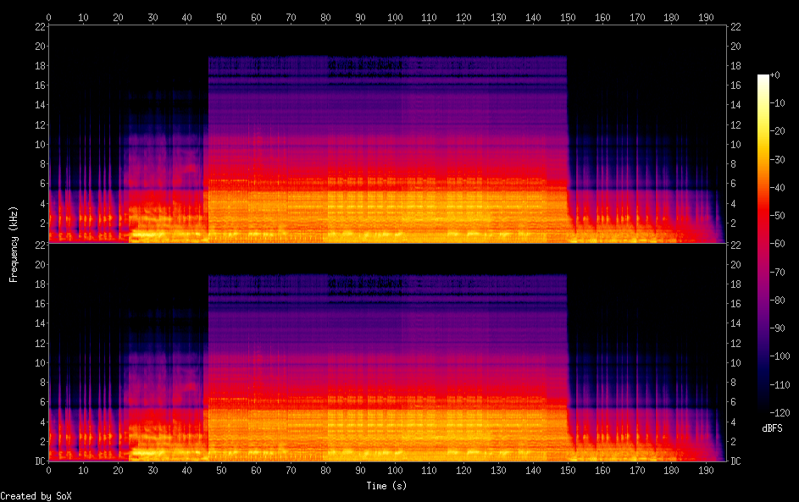Click "100" on the bottom time axis

(x=395, y=471)
